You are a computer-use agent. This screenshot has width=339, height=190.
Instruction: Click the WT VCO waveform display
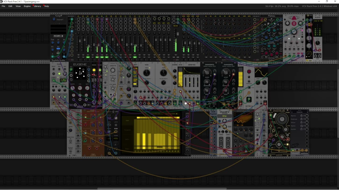pyautogui.click(x=261, y=72)
